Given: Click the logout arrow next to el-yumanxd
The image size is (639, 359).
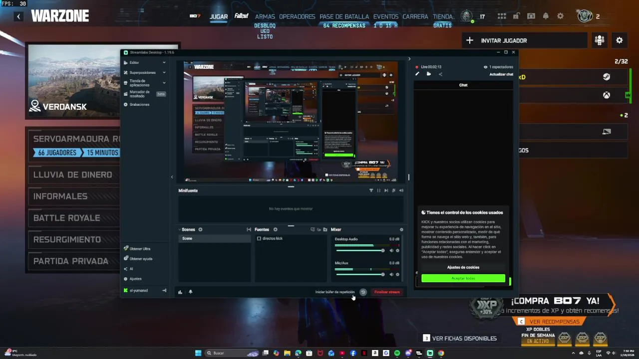Looking at the screenshot, I should pos(164,290).
